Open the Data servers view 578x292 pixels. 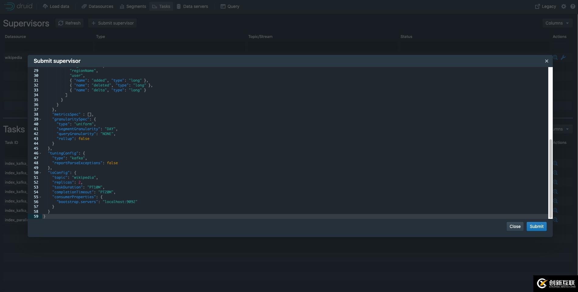pyautogui.click(x=192, y=6)
